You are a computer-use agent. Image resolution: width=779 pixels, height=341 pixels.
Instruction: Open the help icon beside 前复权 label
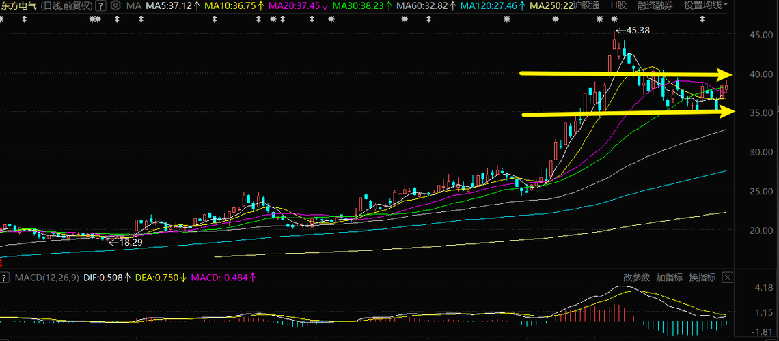[100, 6]
